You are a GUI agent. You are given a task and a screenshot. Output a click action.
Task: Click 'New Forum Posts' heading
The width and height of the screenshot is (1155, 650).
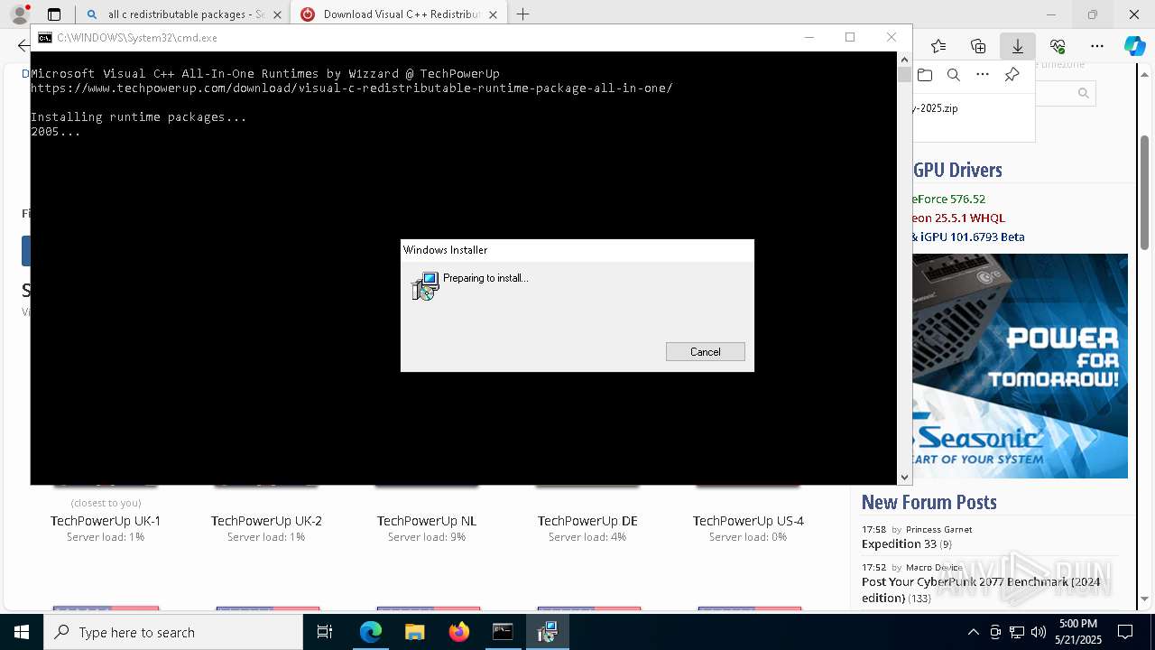point(929,502)
